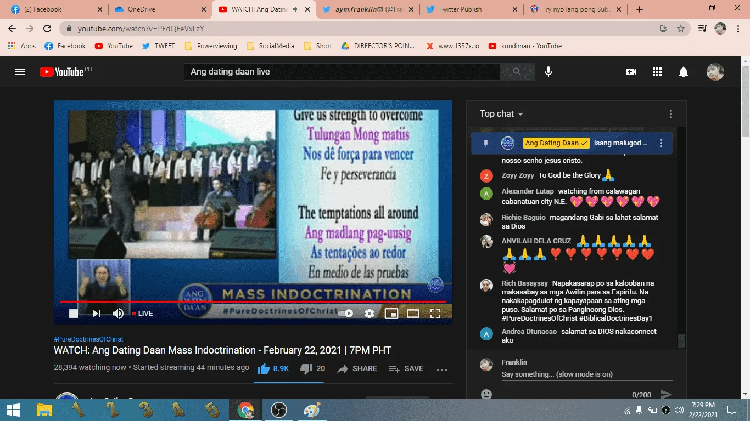The width and height of the screenshot is (750, 421).
Task: Switch to miniplayer mode
Action: point(391,314)
